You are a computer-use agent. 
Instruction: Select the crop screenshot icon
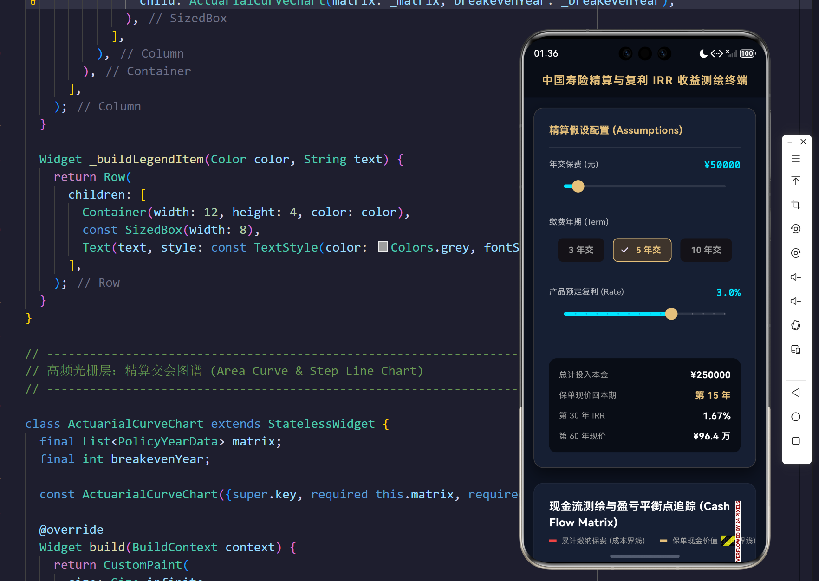coord(796,205)
